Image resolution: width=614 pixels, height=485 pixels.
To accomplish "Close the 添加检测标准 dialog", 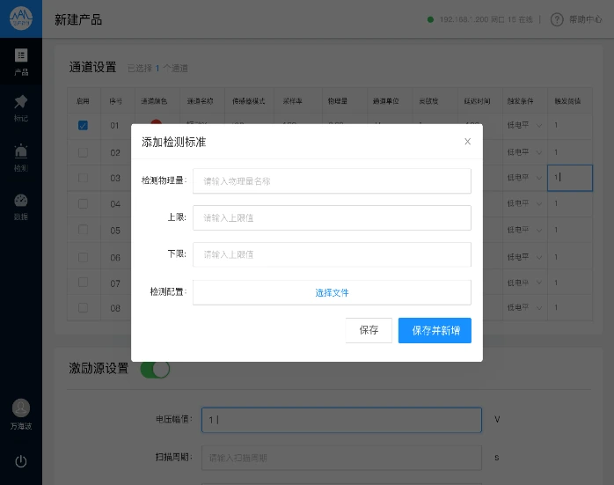I will [x=468, y=142].
